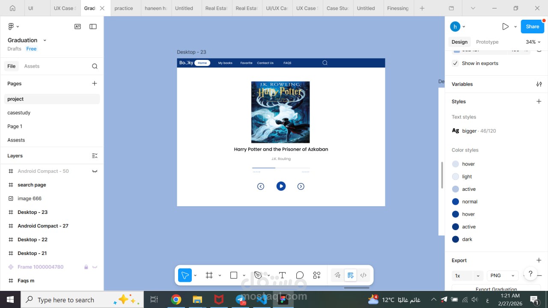Open PNG export format dropdown

[x=502, y=275]
